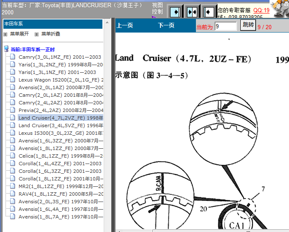The image size is (289, 232).
Task: Click document icon for Land Cruiser(4_7L,2VZ_FE)
Action: pyautogui.click(x=13, y=117)
